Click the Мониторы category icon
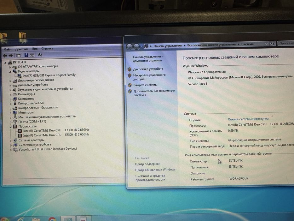The image size is (294, 221). click(15, 113)
